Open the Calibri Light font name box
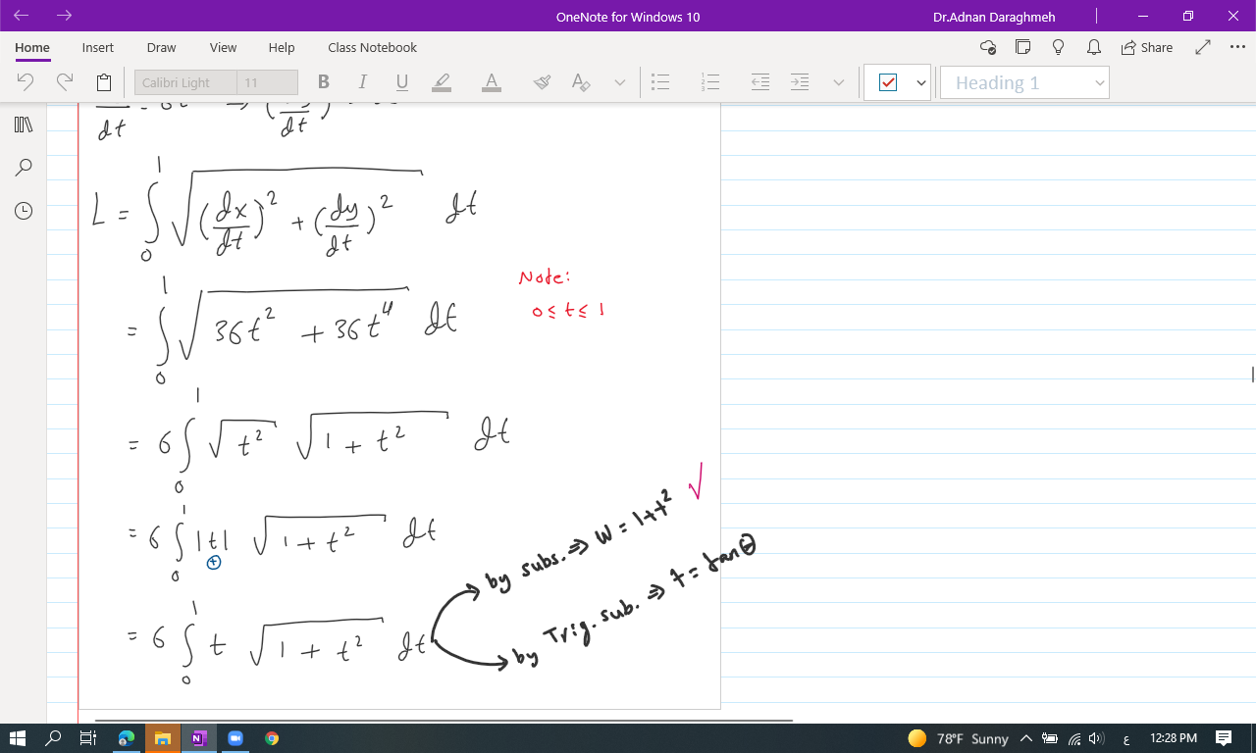The height and width of the screenshot is (753, 1256). click(185, 82)
